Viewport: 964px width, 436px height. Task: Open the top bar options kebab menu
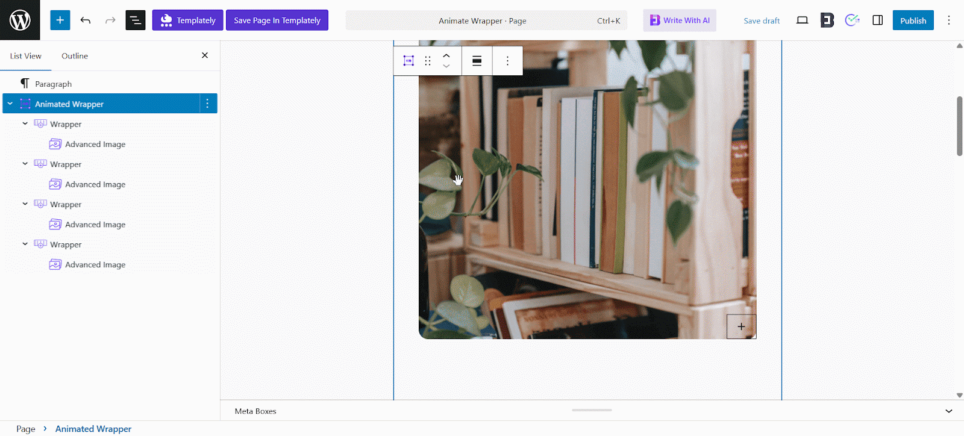[948, 20]
